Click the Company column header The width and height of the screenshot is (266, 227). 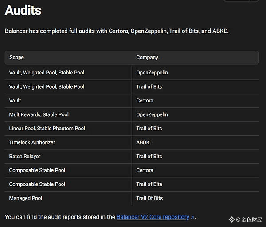click(147, 58)
